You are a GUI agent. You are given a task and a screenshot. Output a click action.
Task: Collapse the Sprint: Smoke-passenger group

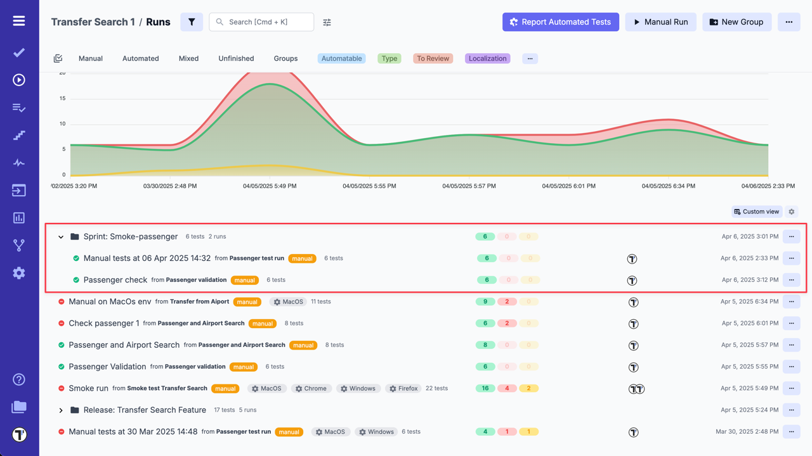pos(61,236)
